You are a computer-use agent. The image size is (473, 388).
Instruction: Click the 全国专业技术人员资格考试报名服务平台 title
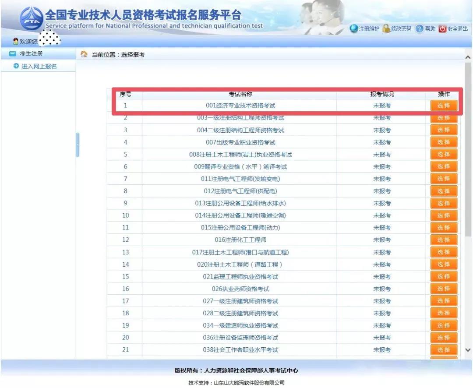143,15
